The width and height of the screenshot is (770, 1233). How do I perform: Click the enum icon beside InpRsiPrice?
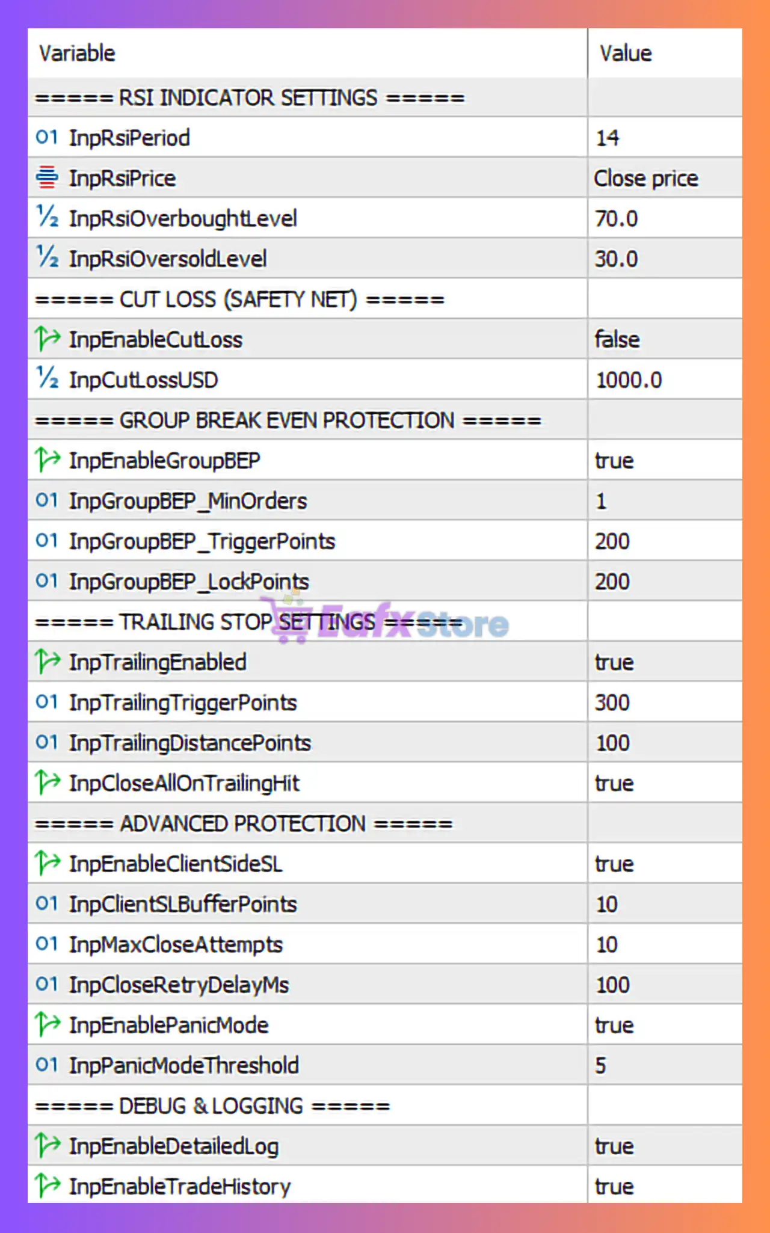pyautogui.click(x=46, y=178)
